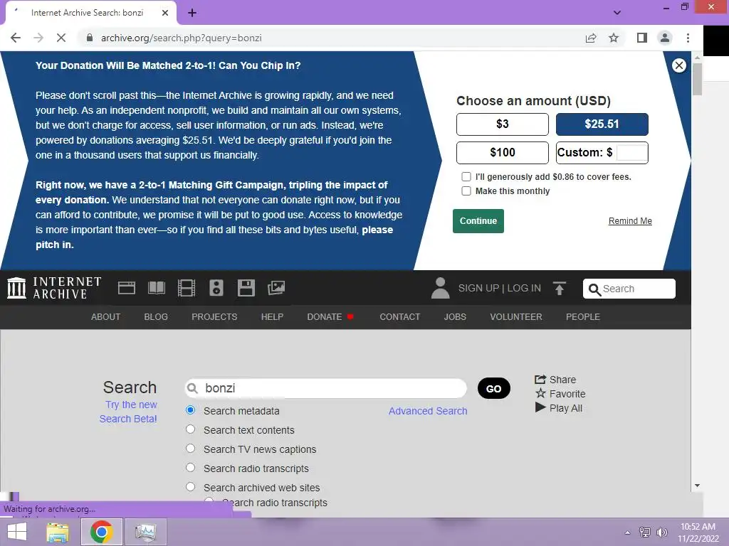Click the site lock icon

tap(90, 38)
